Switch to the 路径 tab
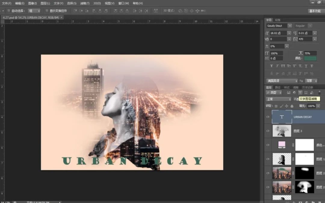325x203 pixels. (277, 87)
